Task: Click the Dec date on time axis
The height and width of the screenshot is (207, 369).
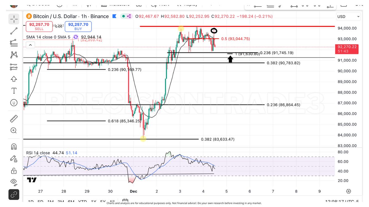Action: 133,191
